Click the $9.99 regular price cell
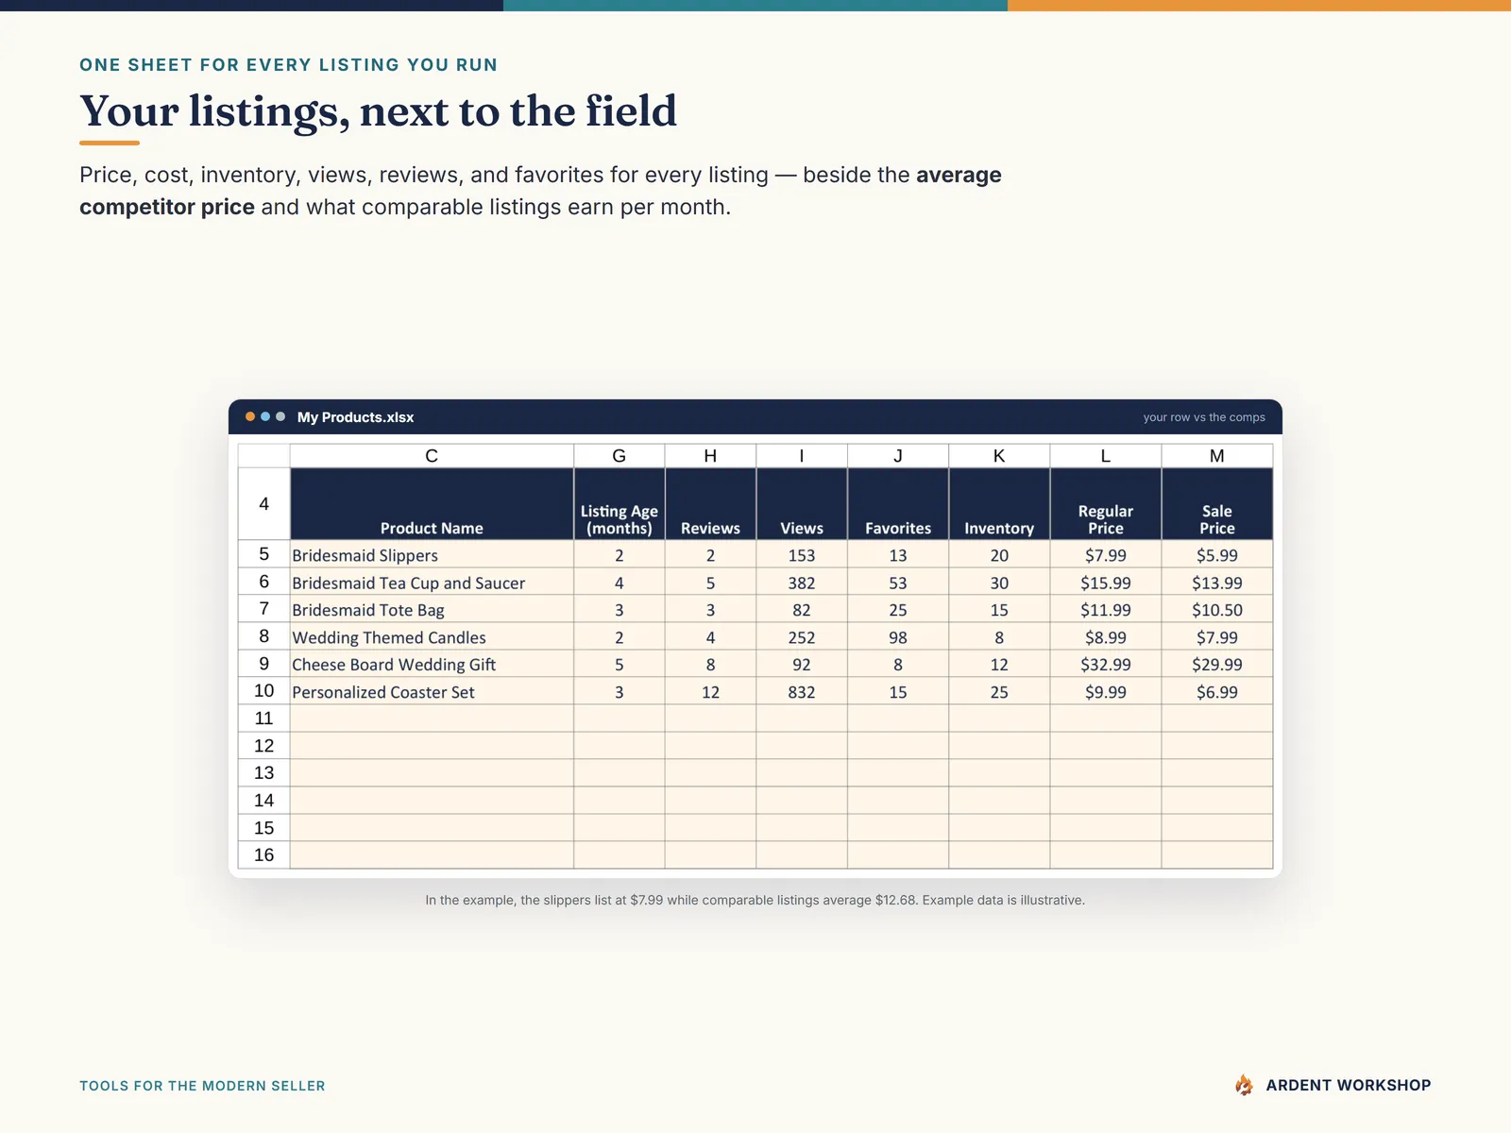 1106,692
